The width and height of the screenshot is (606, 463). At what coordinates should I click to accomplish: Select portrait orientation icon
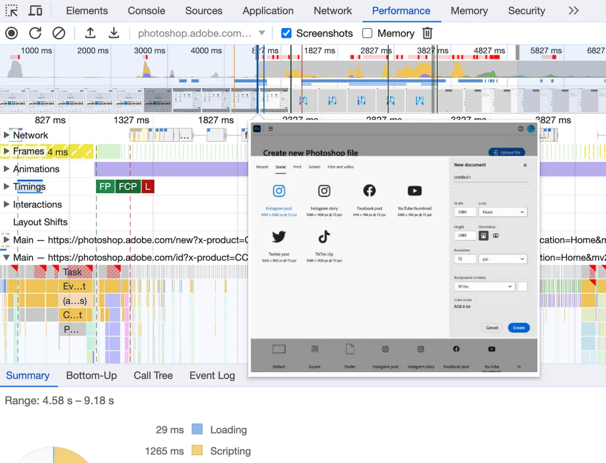(484, 235)
